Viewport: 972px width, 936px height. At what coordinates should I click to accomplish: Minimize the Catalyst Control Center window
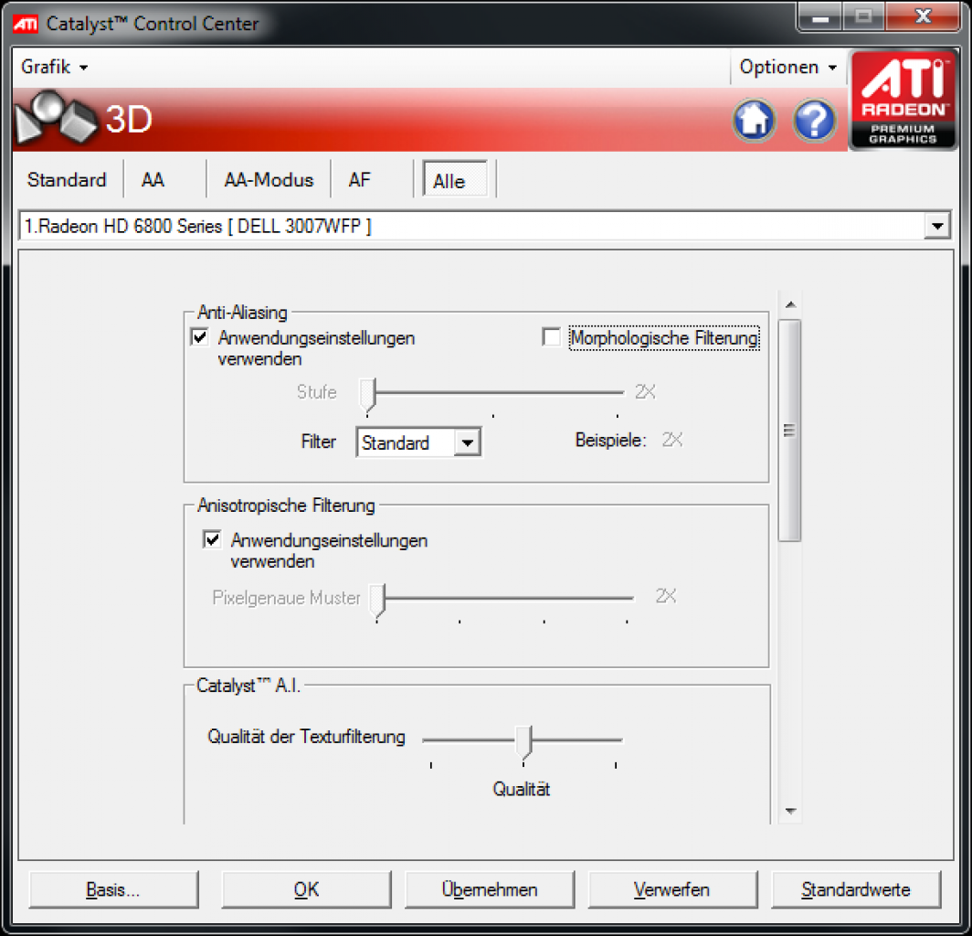coord(820,16)
